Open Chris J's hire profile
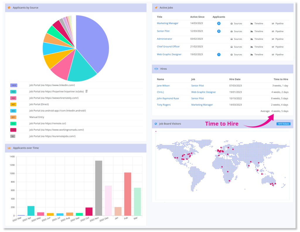 [160, 92]
